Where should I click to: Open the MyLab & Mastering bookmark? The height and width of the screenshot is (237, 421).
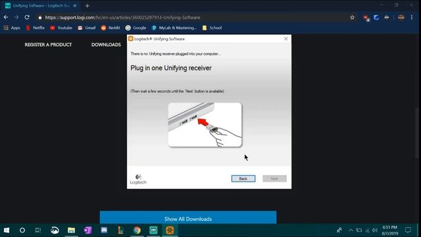[174, 28]
